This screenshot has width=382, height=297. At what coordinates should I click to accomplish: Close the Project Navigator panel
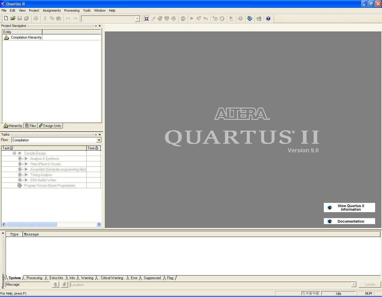[x=100, y=26]
